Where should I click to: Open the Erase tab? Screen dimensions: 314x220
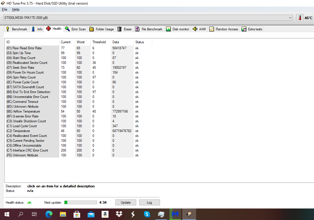[124, 29]
